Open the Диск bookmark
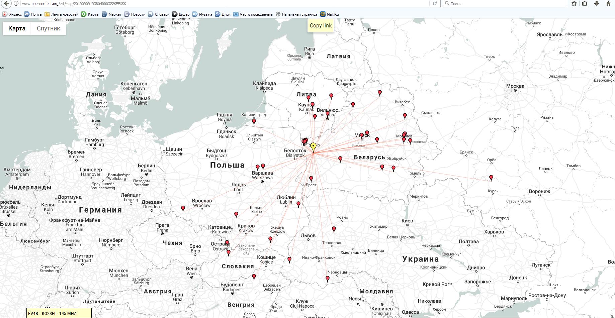Viewport: 615px width, 318px height. (223, 14)
